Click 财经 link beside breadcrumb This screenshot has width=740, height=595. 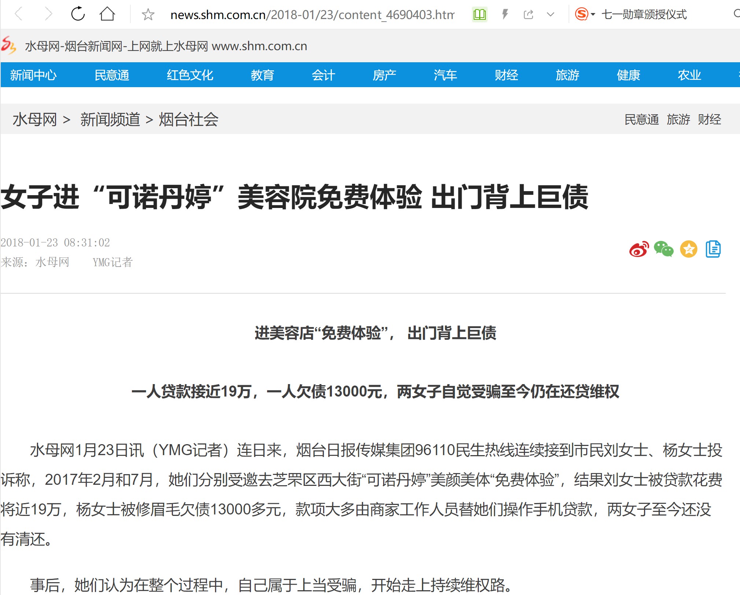tap(709, 119)
